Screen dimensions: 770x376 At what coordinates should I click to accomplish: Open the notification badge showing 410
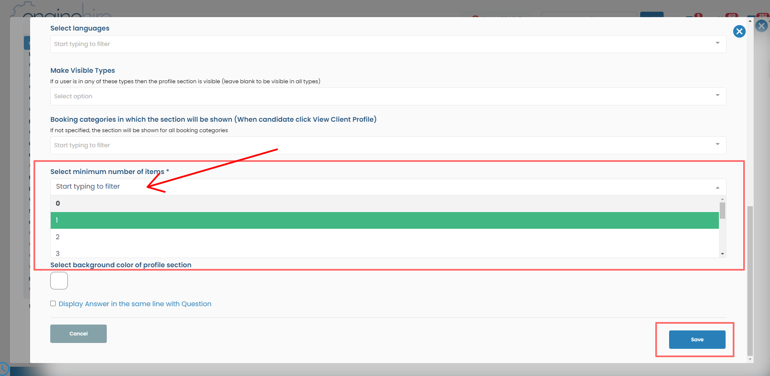pos(731,15)
